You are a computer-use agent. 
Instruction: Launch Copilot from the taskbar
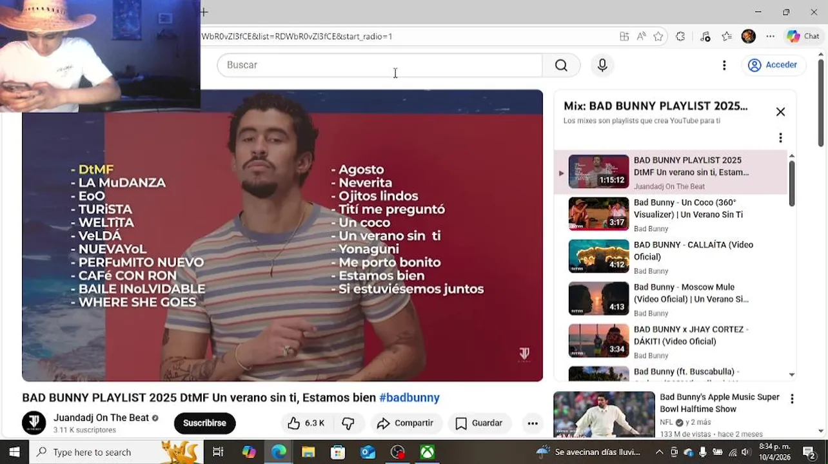(249, 452)
